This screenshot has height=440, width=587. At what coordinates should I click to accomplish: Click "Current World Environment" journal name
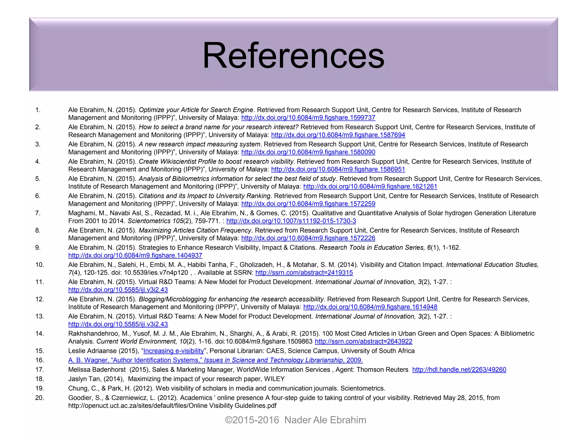tap(136, 341)
